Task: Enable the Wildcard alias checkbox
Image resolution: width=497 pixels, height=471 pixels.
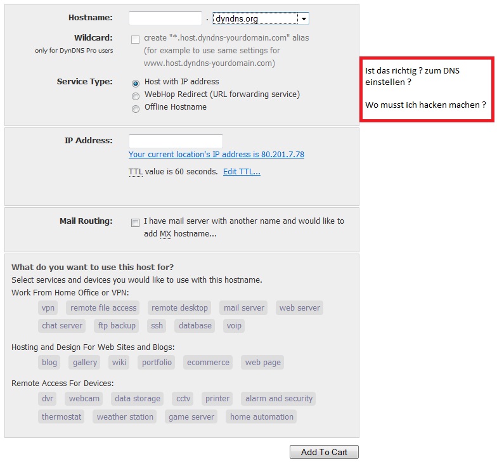Action: point(135,39)
